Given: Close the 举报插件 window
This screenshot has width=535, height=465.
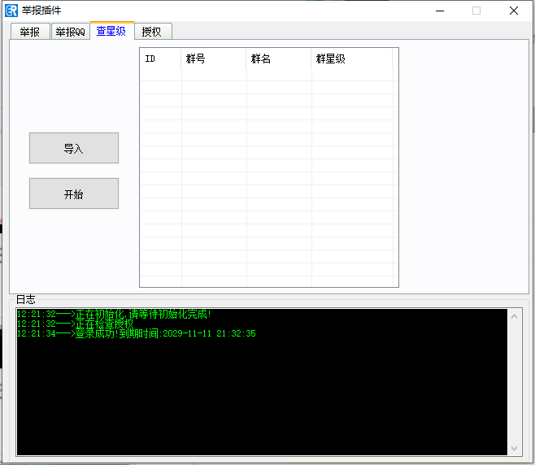Looking at the screenshot, I should pos(514,11).
